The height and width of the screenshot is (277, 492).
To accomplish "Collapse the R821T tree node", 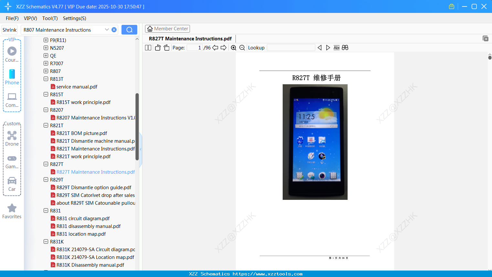I will (x=46, y=125).
